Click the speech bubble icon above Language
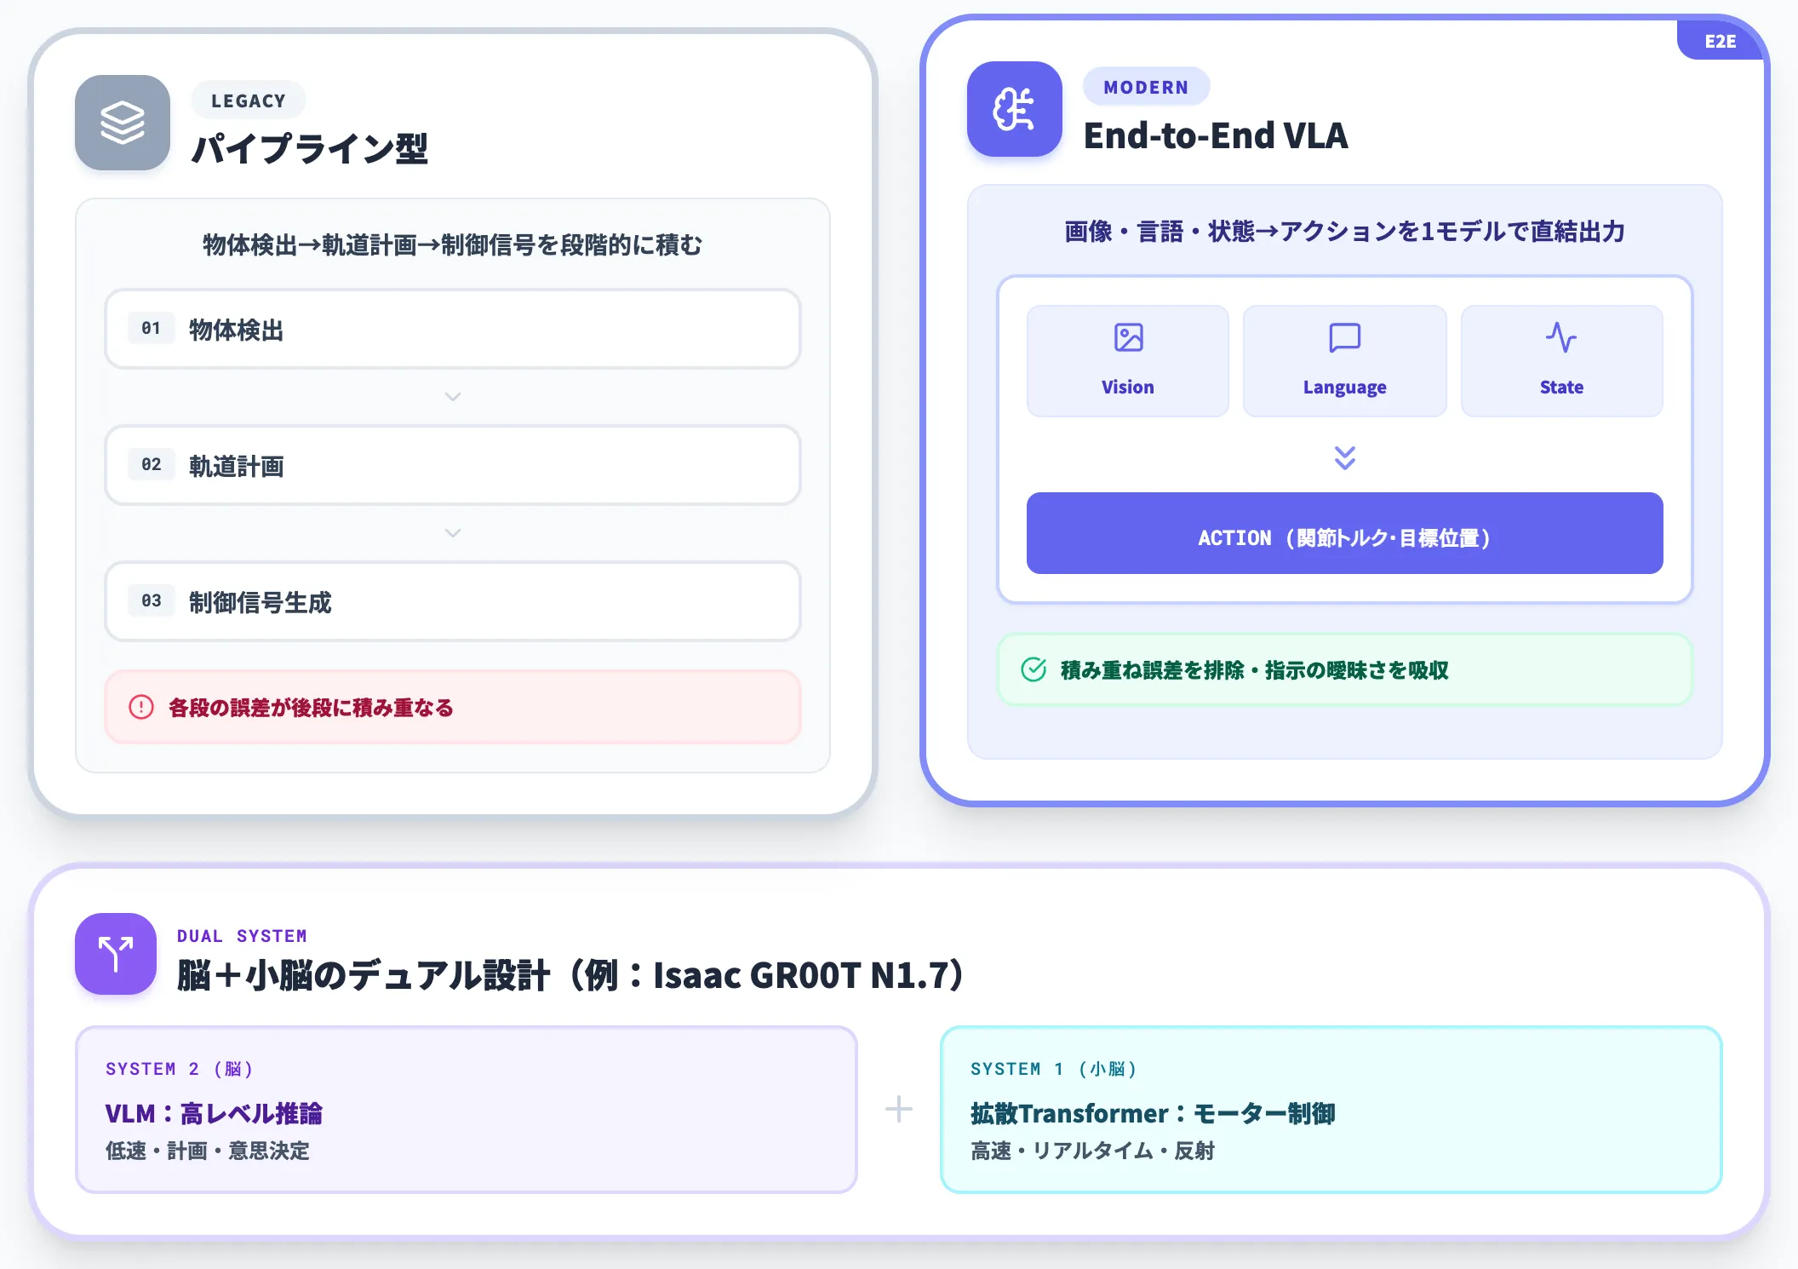The image size is (1798, 1269). coord(1344,337)
